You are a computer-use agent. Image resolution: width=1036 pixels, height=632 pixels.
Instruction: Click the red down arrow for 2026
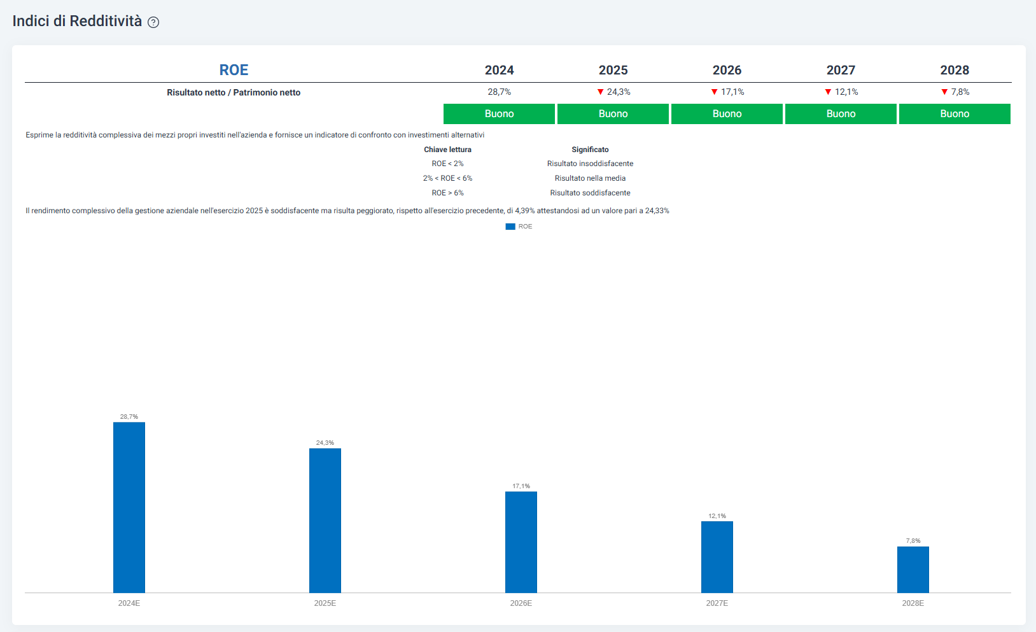(x=714, y=92)
